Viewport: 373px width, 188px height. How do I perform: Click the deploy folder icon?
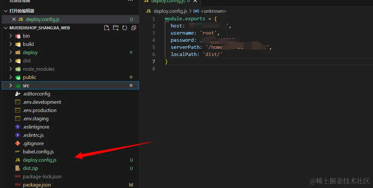(x=18, y=53)
